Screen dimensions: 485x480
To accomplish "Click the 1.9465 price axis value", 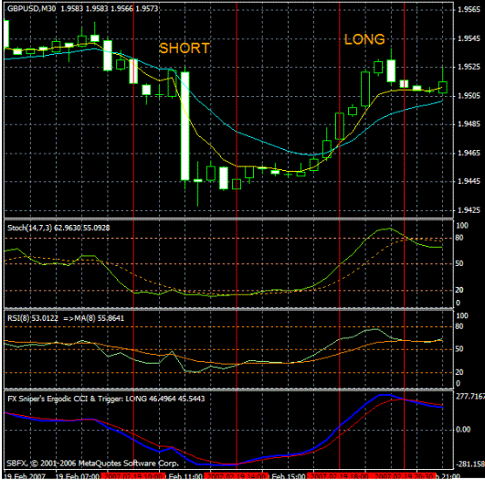I will [469, 153].
